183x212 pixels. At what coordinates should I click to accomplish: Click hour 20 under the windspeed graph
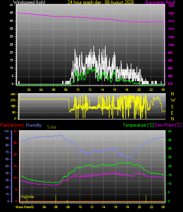coord(139,90)
